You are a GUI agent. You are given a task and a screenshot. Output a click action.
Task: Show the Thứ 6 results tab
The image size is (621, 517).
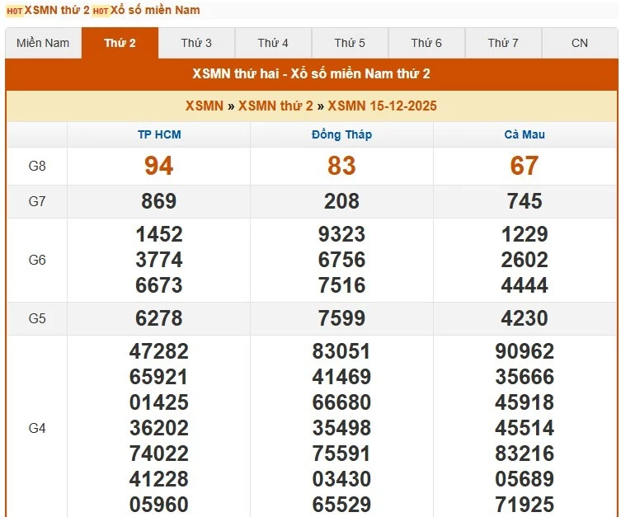click(x=426, y=43)
